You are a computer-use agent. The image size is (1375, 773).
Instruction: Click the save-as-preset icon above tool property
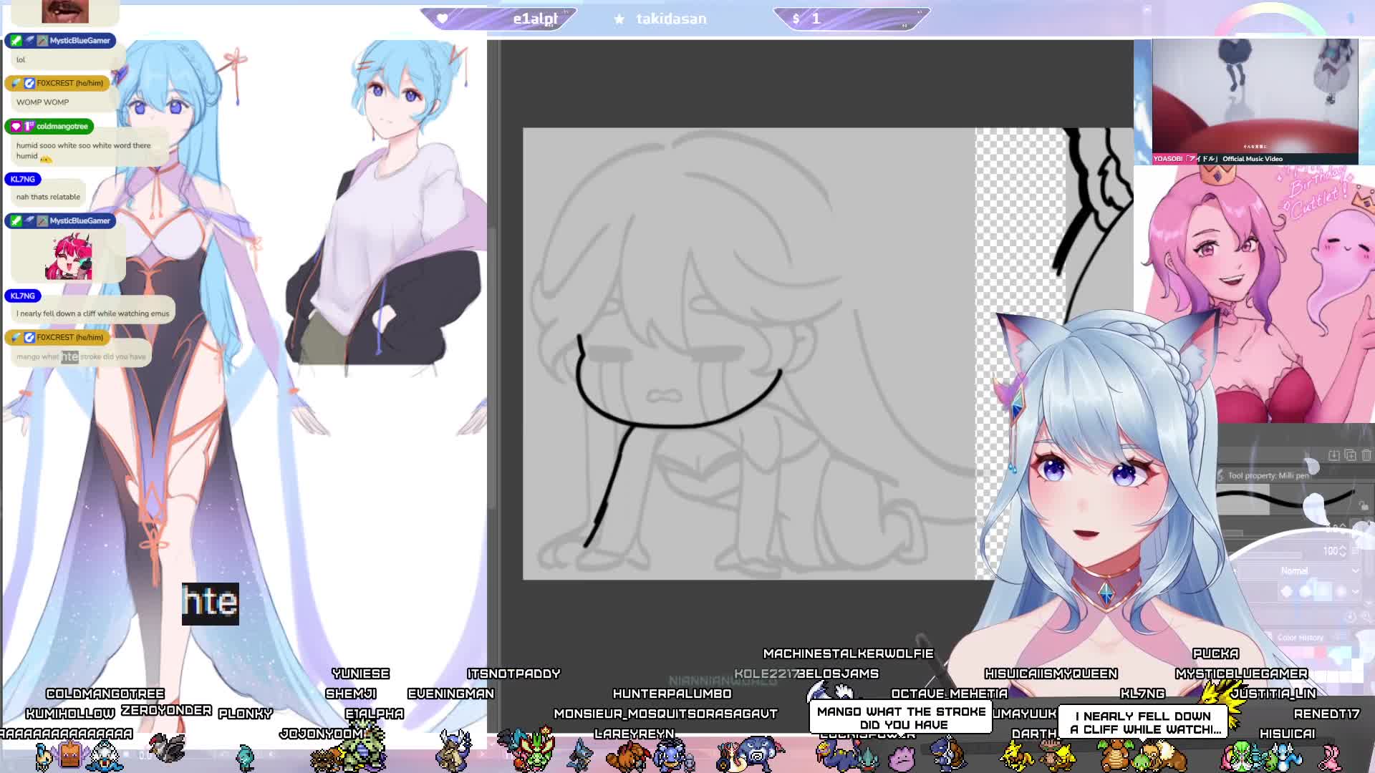[1333, 455]
